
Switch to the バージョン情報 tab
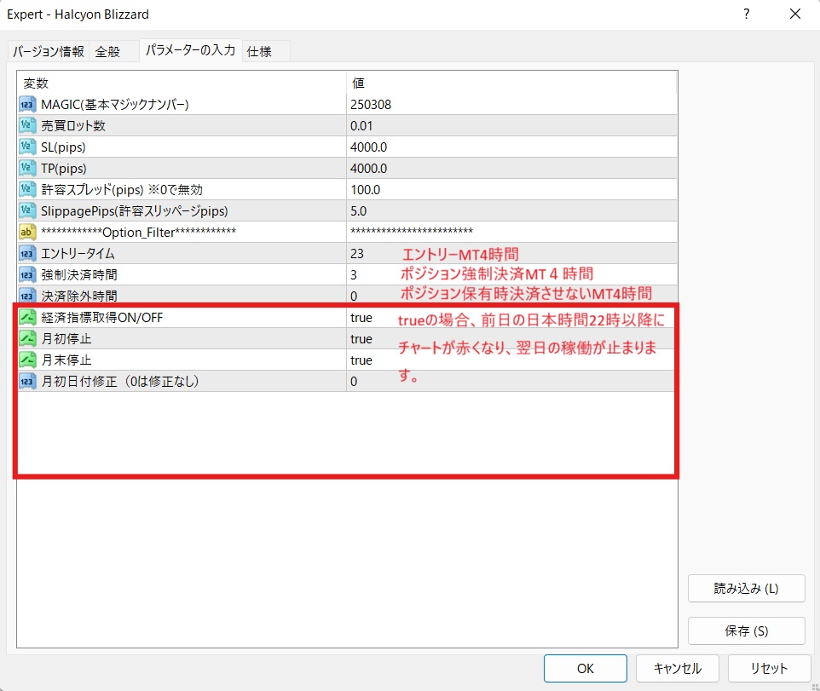pyautogui.click(x=48, y=51)
